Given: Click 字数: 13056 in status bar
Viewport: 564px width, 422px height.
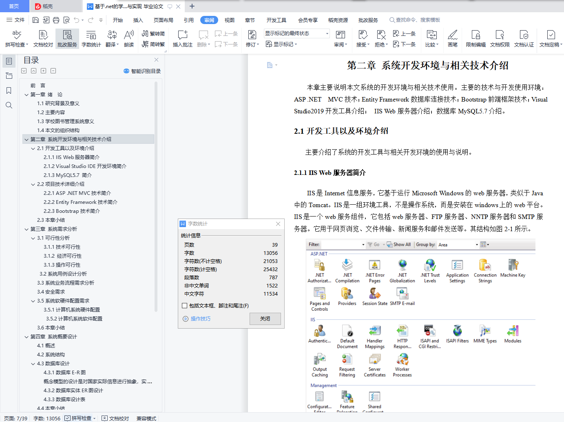Looking at the screenshot, I should pyautogui.click(x=47, y=418).
